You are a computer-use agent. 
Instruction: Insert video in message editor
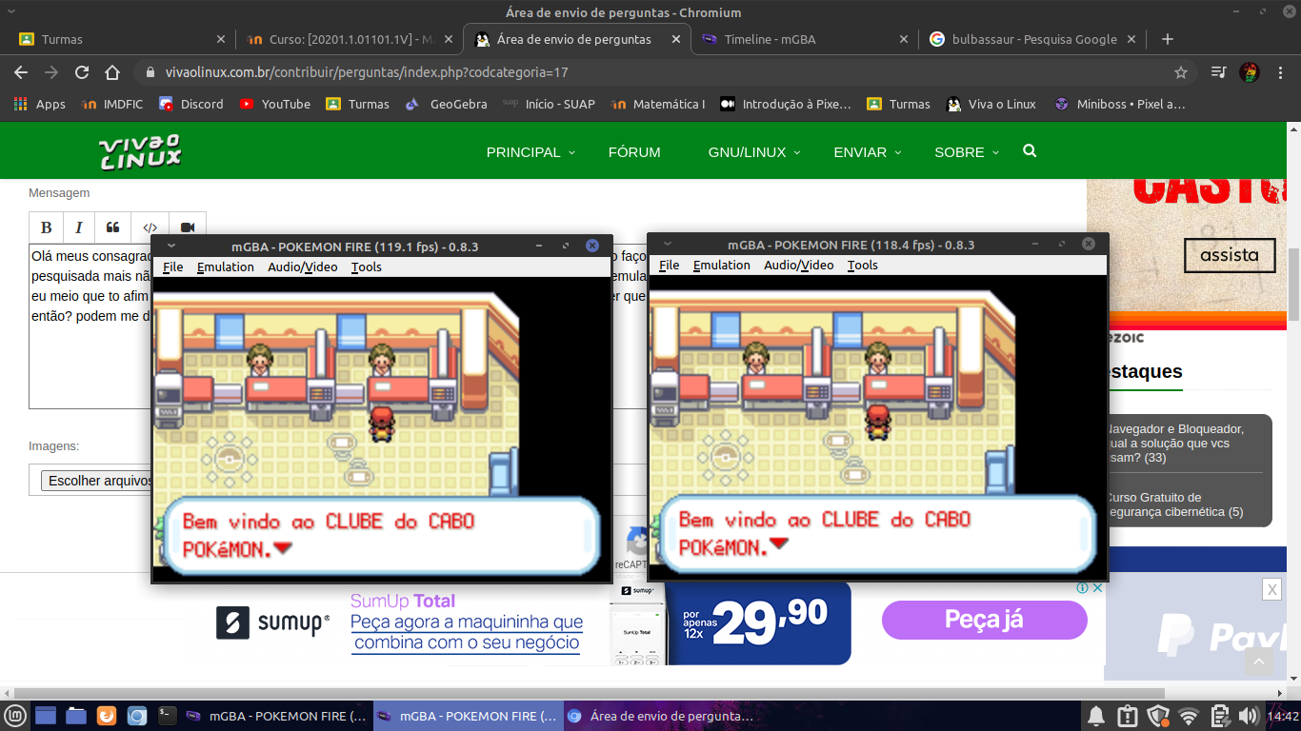pos(188,227)
